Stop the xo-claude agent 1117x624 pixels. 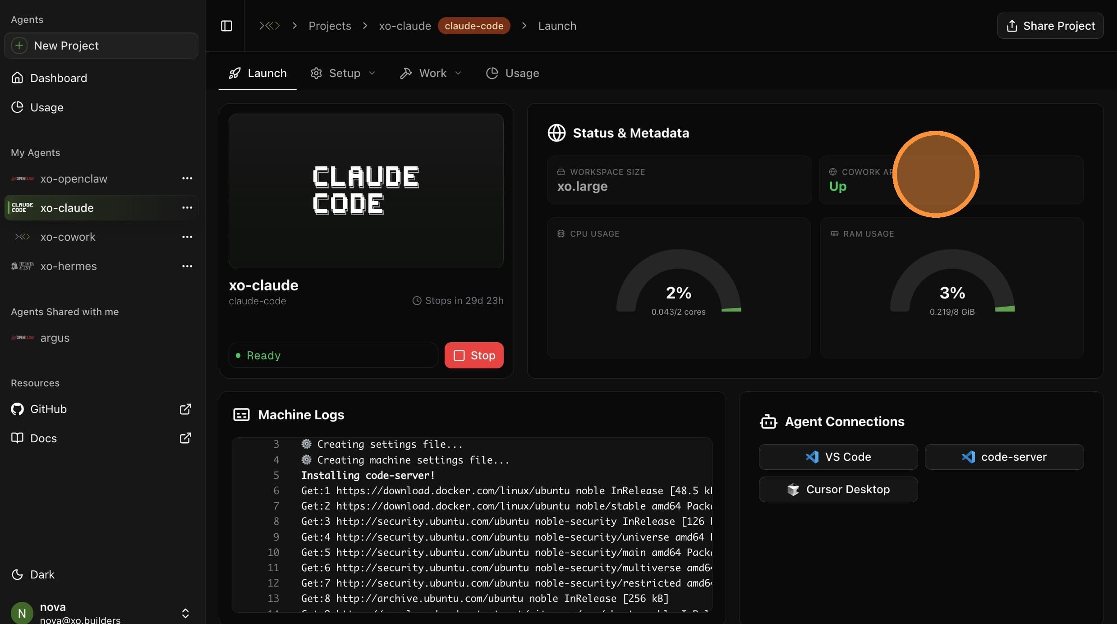pyautogui.click(x=474, y=355)
